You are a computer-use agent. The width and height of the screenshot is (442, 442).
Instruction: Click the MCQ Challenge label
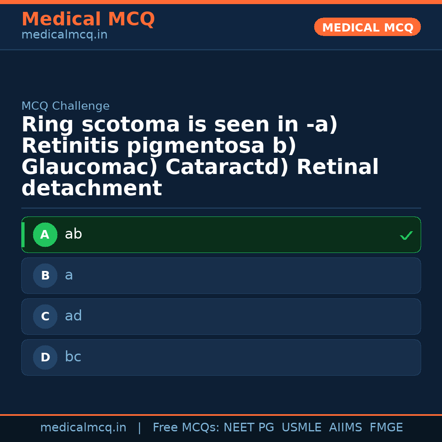[x=65, y=106]
